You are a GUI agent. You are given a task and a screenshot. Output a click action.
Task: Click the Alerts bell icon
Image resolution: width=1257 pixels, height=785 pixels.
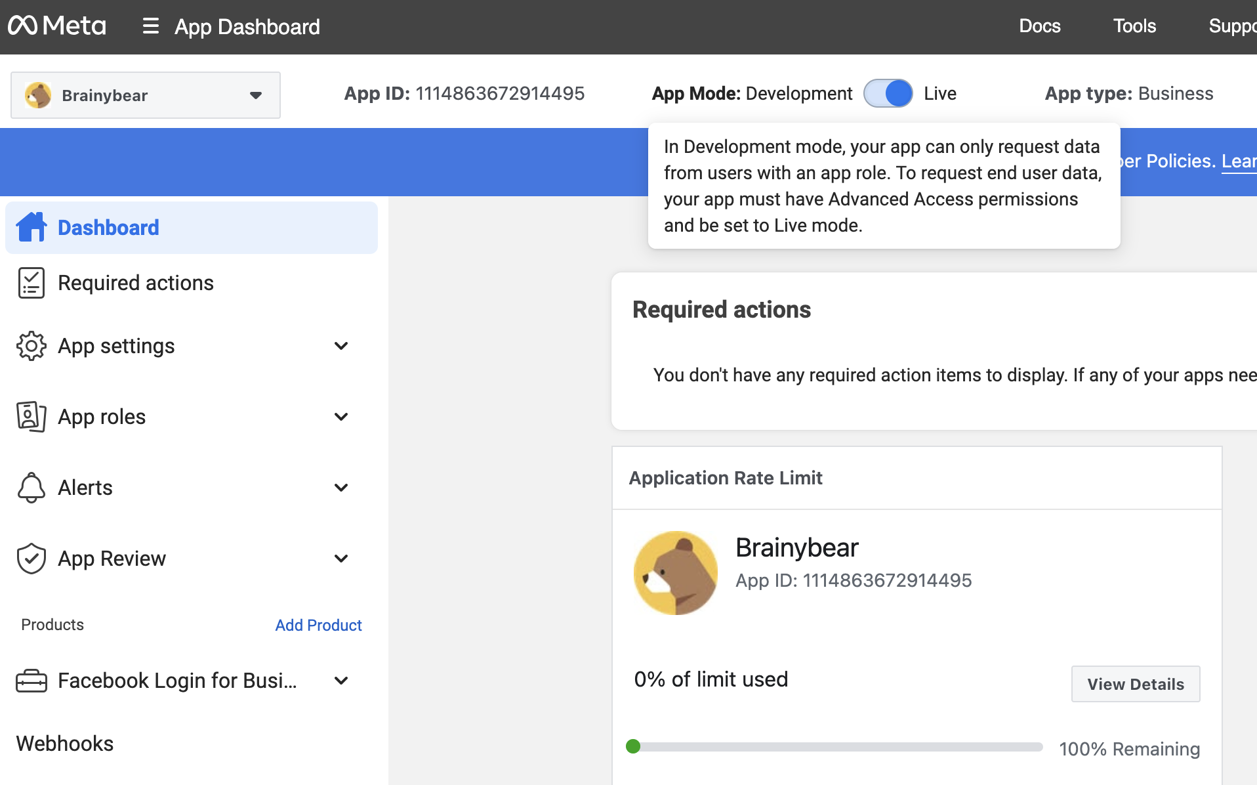pos(31,488)
